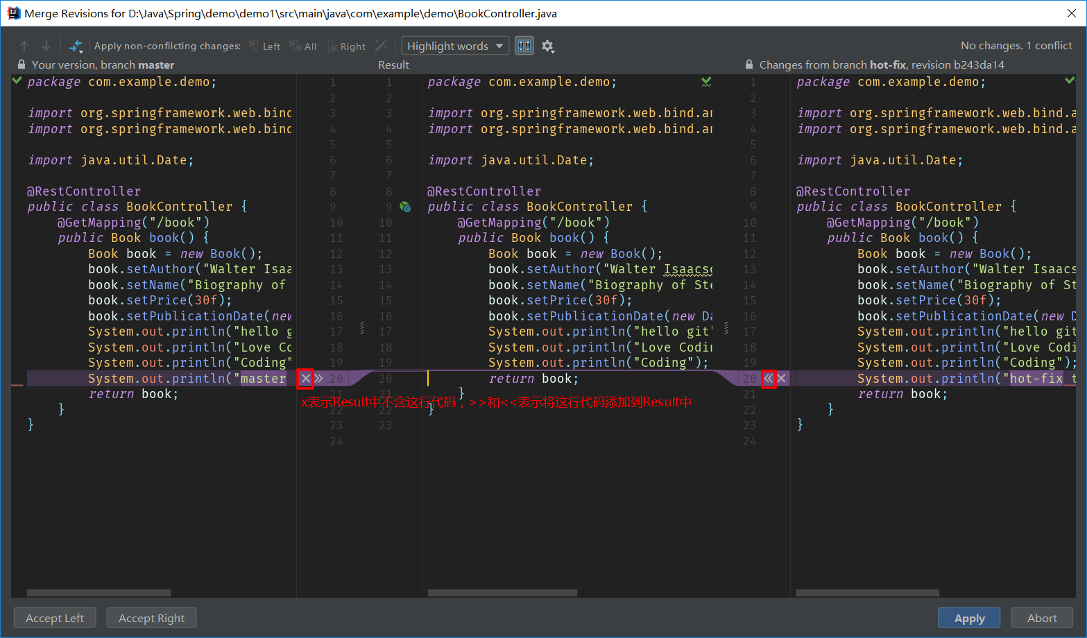Screen dimensions: 1087x638
Task: Apply the merge result
Action: coord(969,618)
